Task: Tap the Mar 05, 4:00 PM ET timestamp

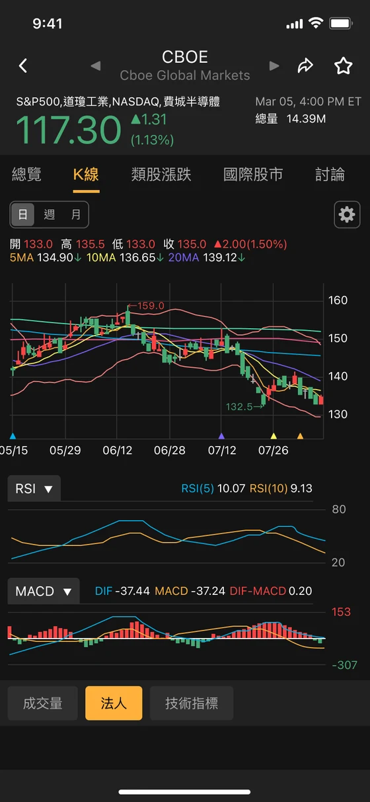Action: (x=309, y=101)
